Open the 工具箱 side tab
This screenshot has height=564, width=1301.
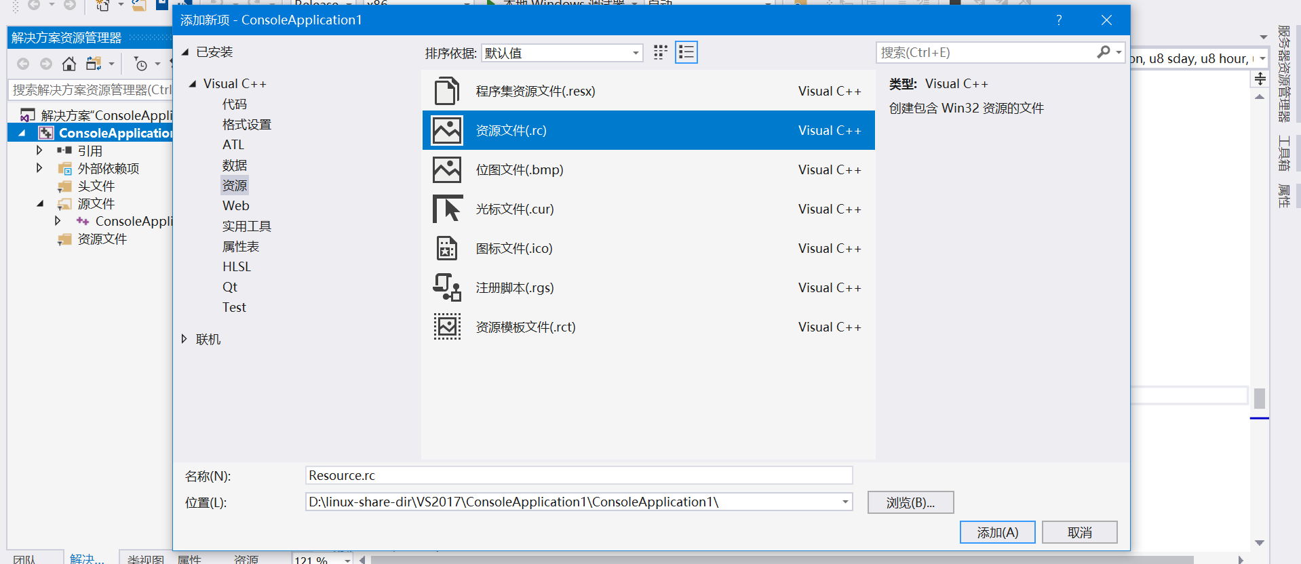click(1284, 153)
